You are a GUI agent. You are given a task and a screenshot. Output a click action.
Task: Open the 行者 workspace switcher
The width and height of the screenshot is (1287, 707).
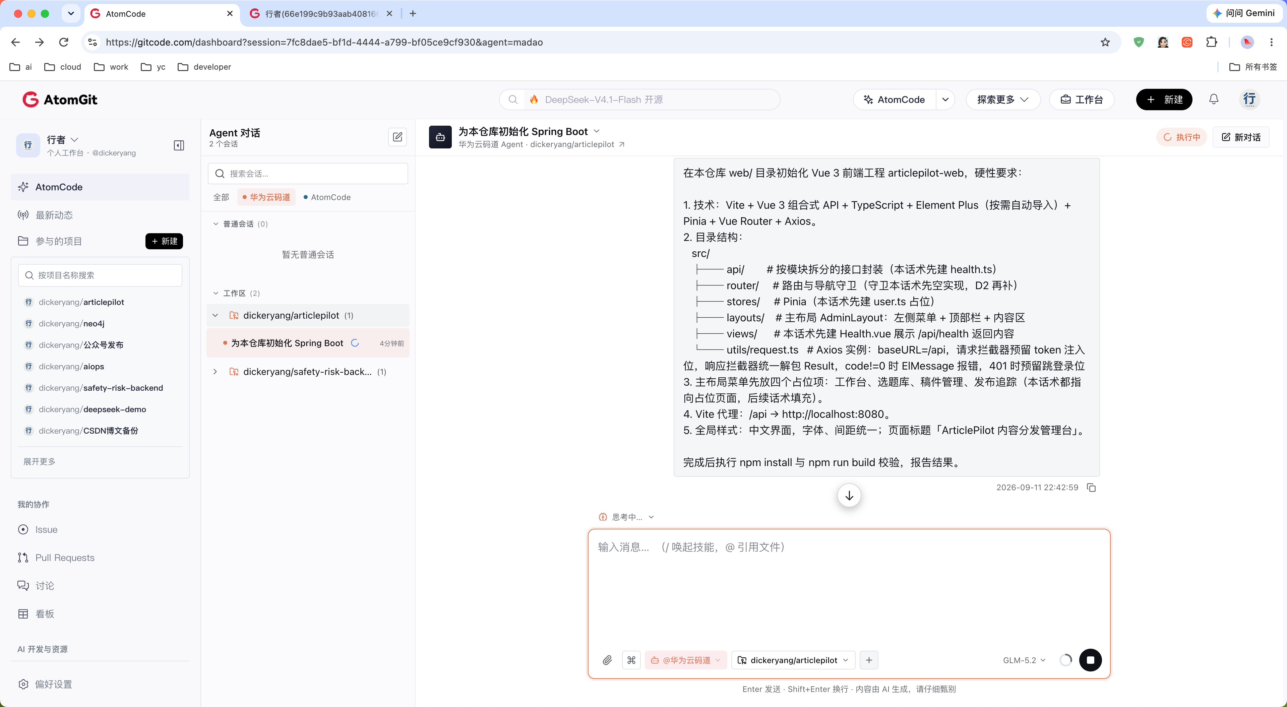point(62,140)
